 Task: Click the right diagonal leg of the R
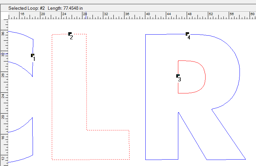coord(229,134)
